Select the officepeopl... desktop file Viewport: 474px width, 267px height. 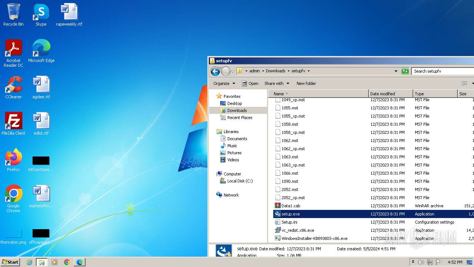click(x=41, y=236)
